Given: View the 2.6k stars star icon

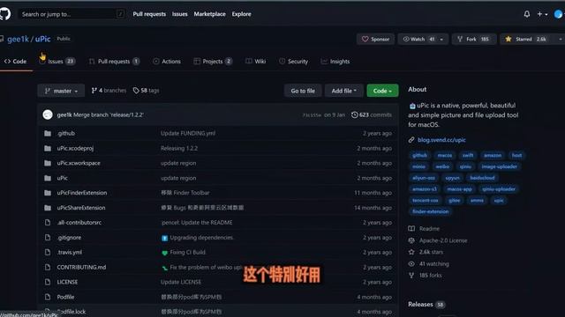Looking at the screenshot, I should pyautogui.click(x=411, y=252).
